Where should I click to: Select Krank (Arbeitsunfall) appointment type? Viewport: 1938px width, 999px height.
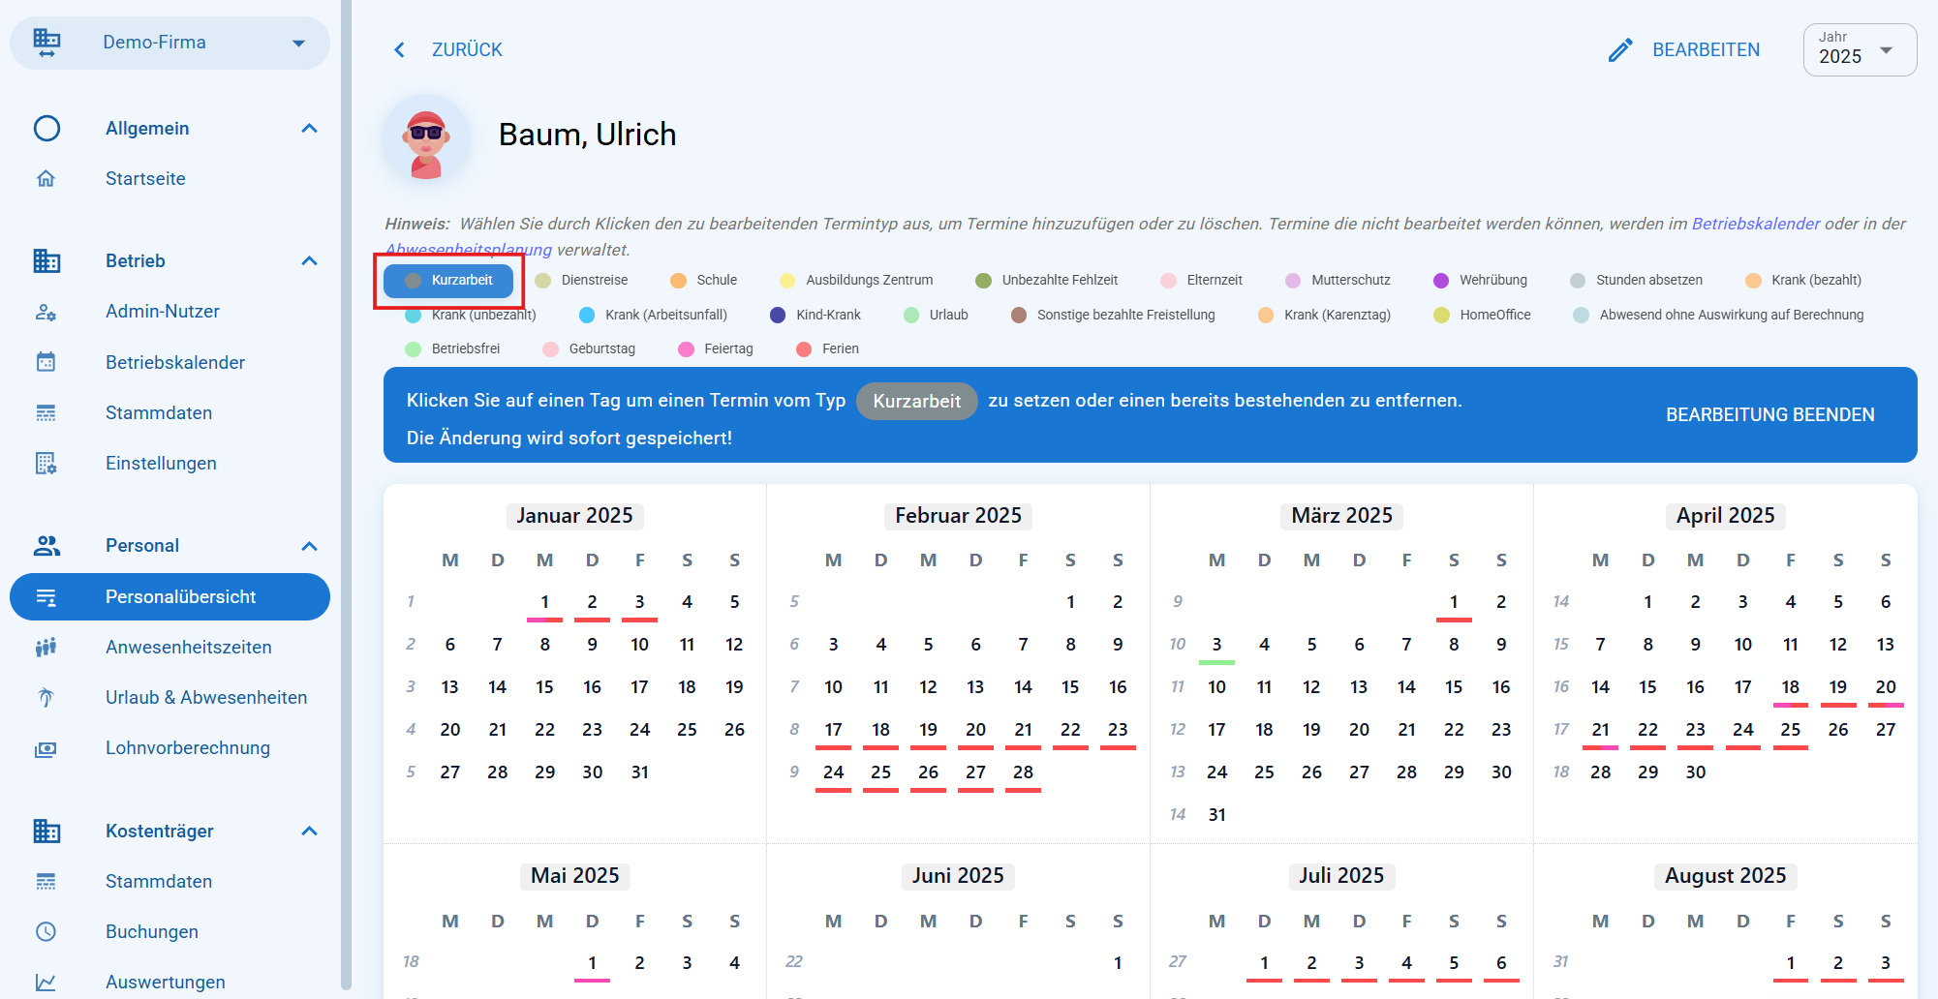tap(653, 316)
